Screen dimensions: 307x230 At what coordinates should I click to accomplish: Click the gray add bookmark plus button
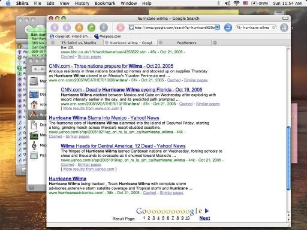pyautogui.click(x=104, y=28)
